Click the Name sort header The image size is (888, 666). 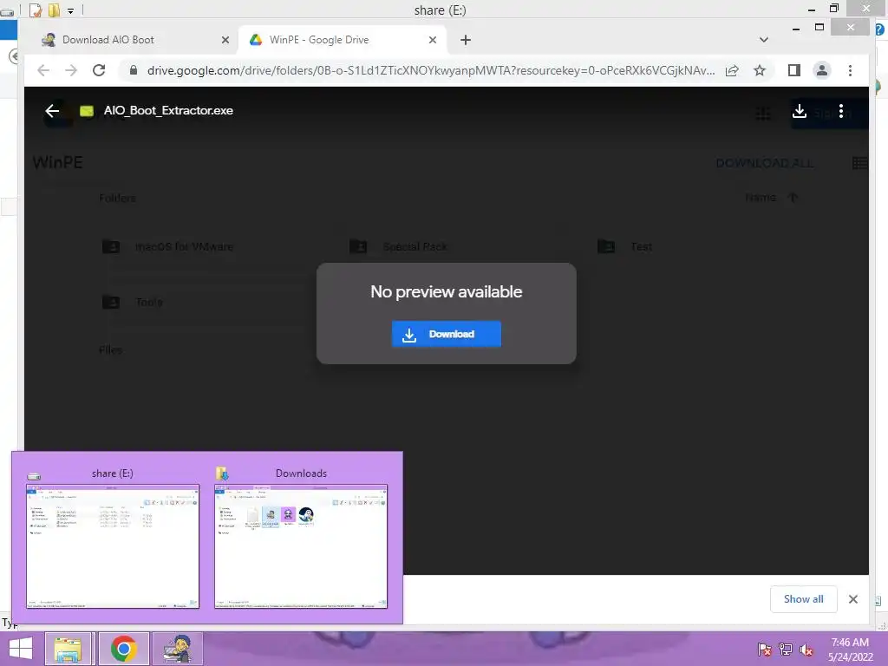coord(761,198)
